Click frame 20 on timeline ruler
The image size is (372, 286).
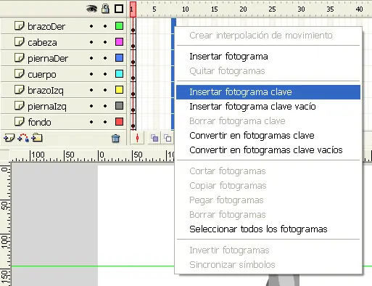(x=243, y=9)
